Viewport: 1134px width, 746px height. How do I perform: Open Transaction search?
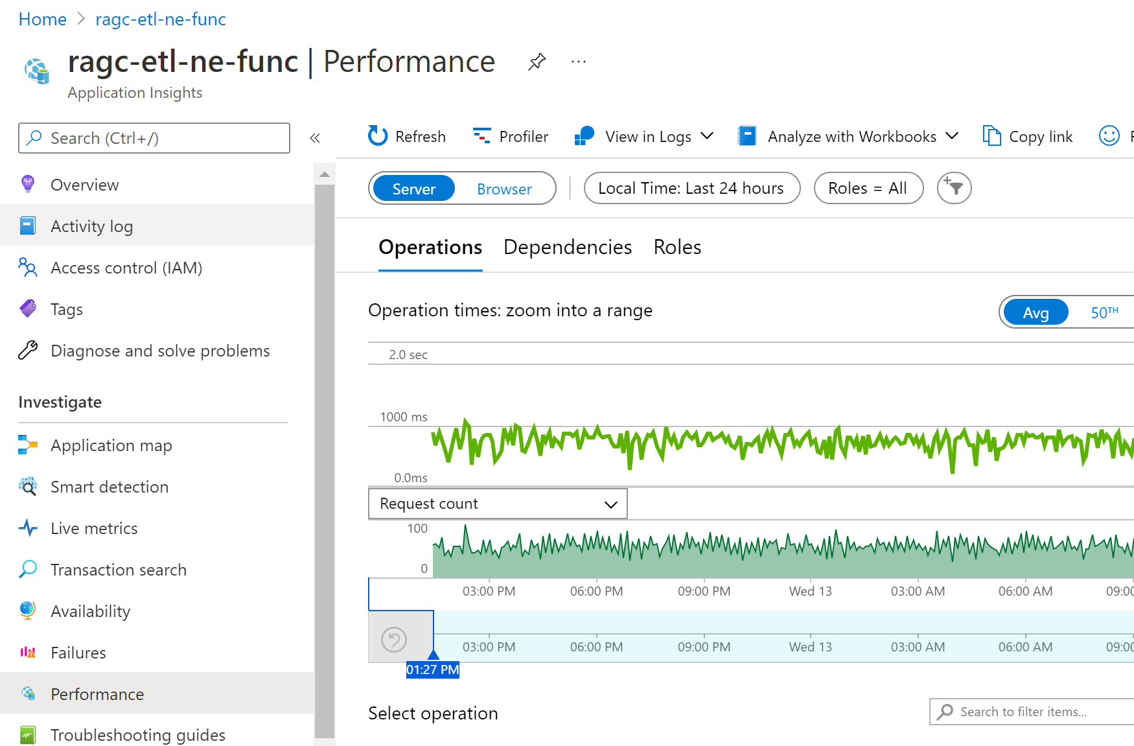118,570
